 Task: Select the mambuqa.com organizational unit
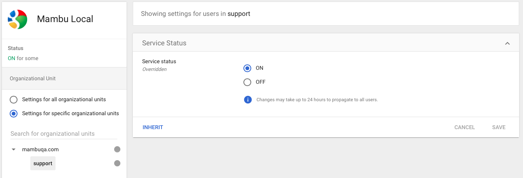tap(40, 149)
